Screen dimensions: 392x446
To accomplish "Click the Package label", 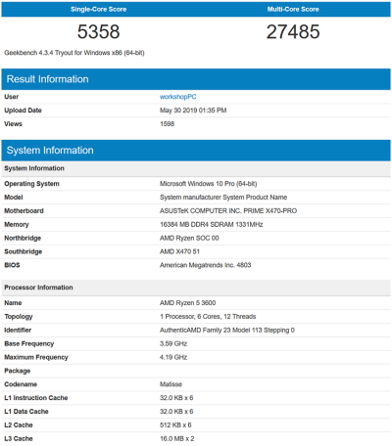I will pos(18,371).
